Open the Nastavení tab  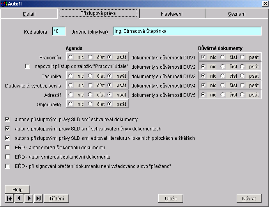172,14
